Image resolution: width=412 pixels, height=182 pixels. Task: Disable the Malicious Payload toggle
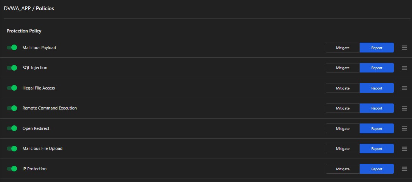tap(12, 48)
